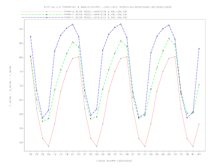Click the red observed minimum point at hour 09
Image resolution: width=217 pixels, height=168 pixels.
coord(48,146)
